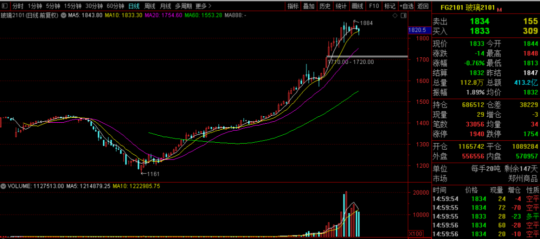540x239 pixels.
Task: Open 历史 history button
Action: pos(325,6)
